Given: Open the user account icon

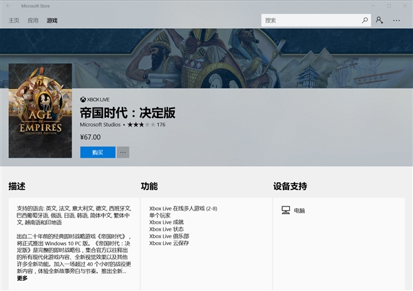Looking at the screenshot, I should [x=379, y=20].
